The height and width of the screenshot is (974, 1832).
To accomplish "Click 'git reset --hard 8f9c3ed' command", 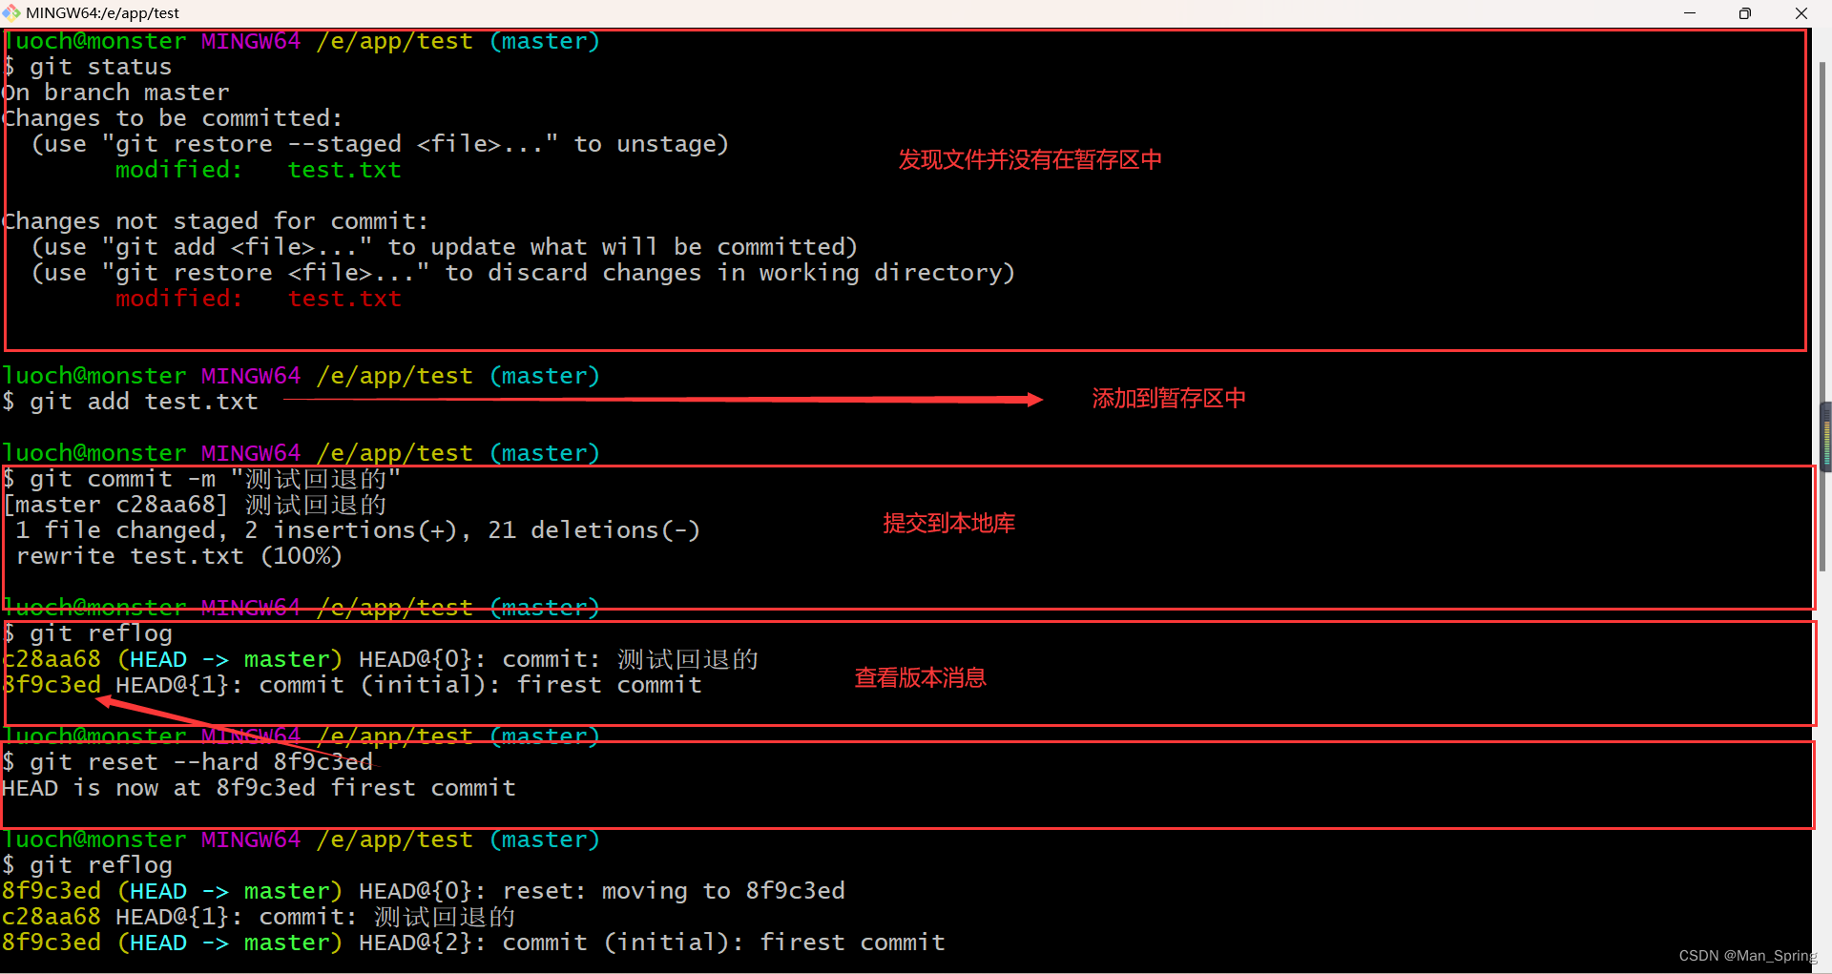I will (200, 762).
